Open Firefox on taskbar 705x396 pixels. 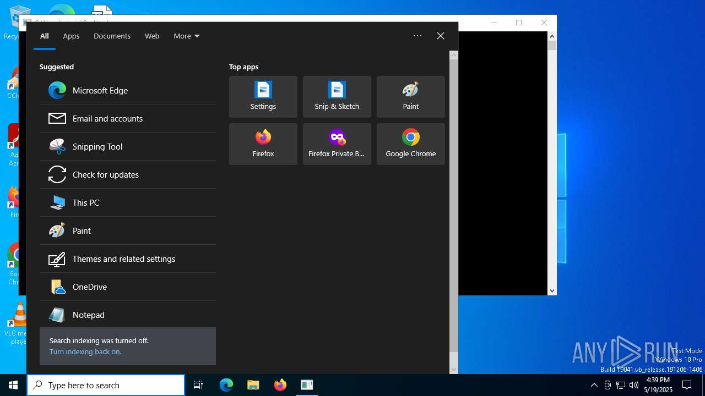click(280, 385)
